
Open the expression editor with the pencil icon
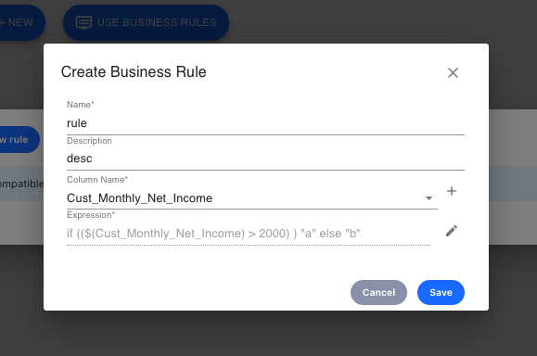(x=452, y=231)
